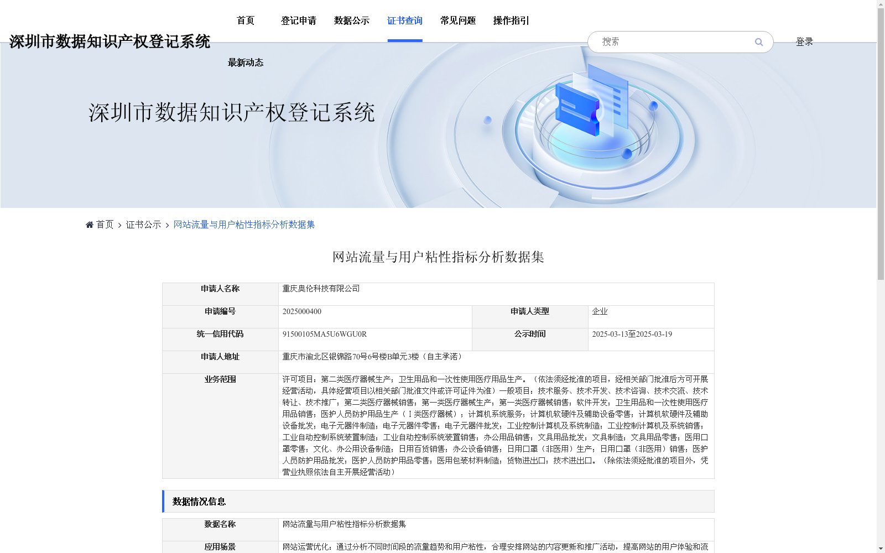Open the 操作指引 menu item

pyautogui.click(x=511, y=20)
